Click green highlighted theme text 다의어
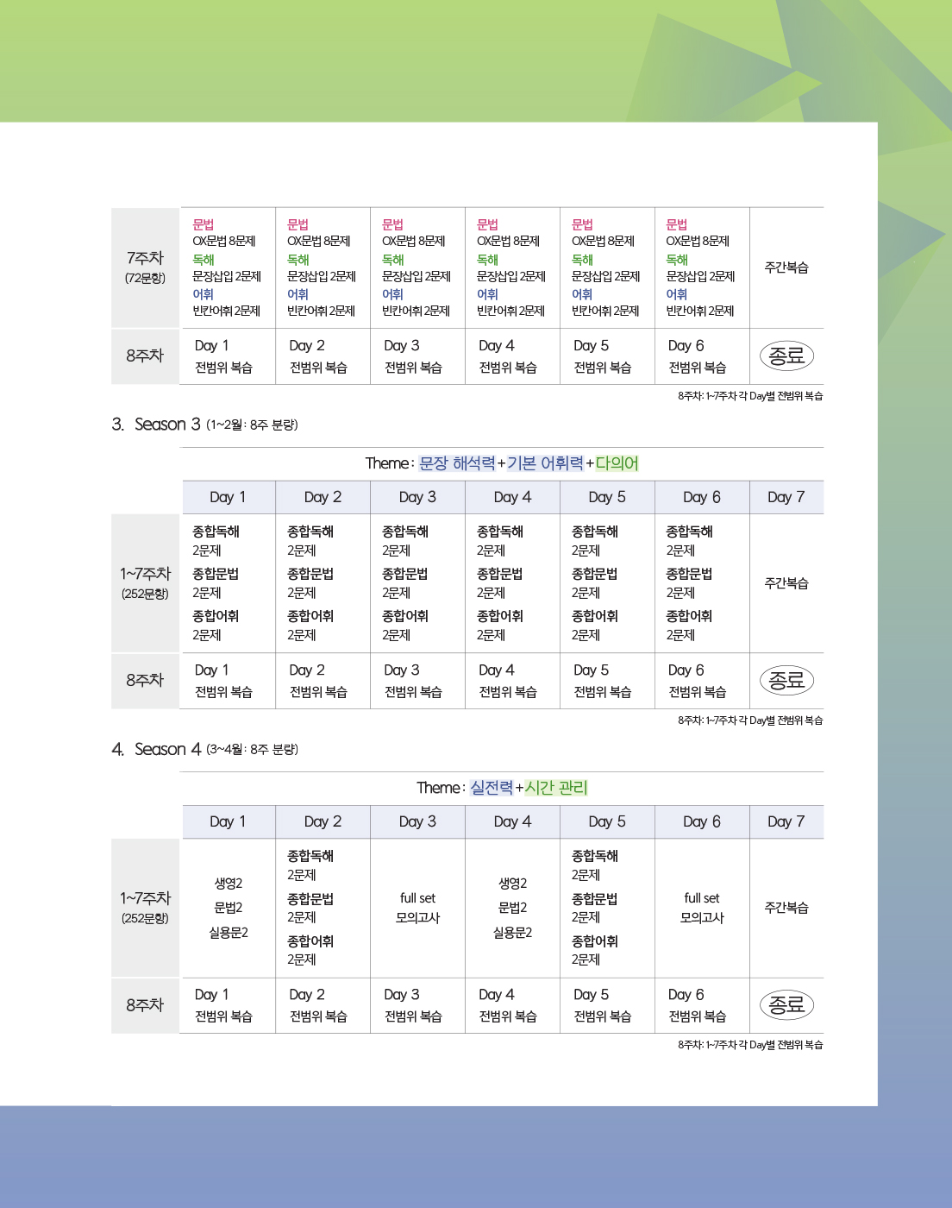This screenshot has width=952, height=1208. click(x=617, y=463)
